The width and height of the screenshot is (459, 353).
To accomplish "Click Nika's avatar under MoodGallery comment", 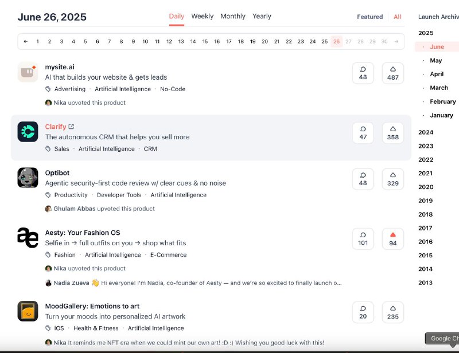I will [48, 343].
